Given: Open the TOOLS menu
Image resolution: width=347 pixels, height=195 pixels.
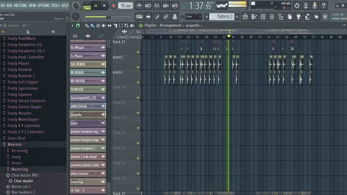Looking at the screenshot, I should [55, 5].
